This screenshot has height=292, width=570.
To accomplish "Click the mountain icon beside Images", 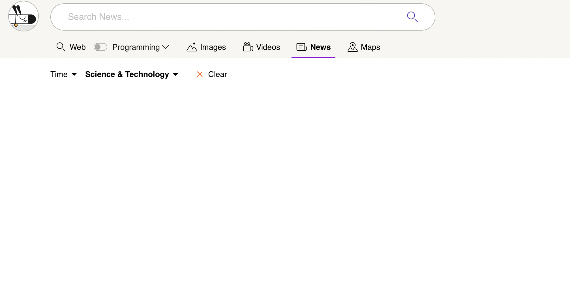I will pos(192,47).
